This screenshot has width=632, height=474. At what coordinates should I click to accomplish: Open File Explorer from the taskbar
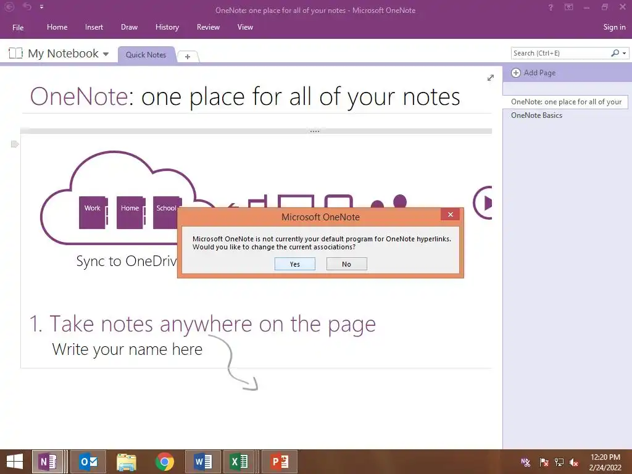(x=127, y=462)
